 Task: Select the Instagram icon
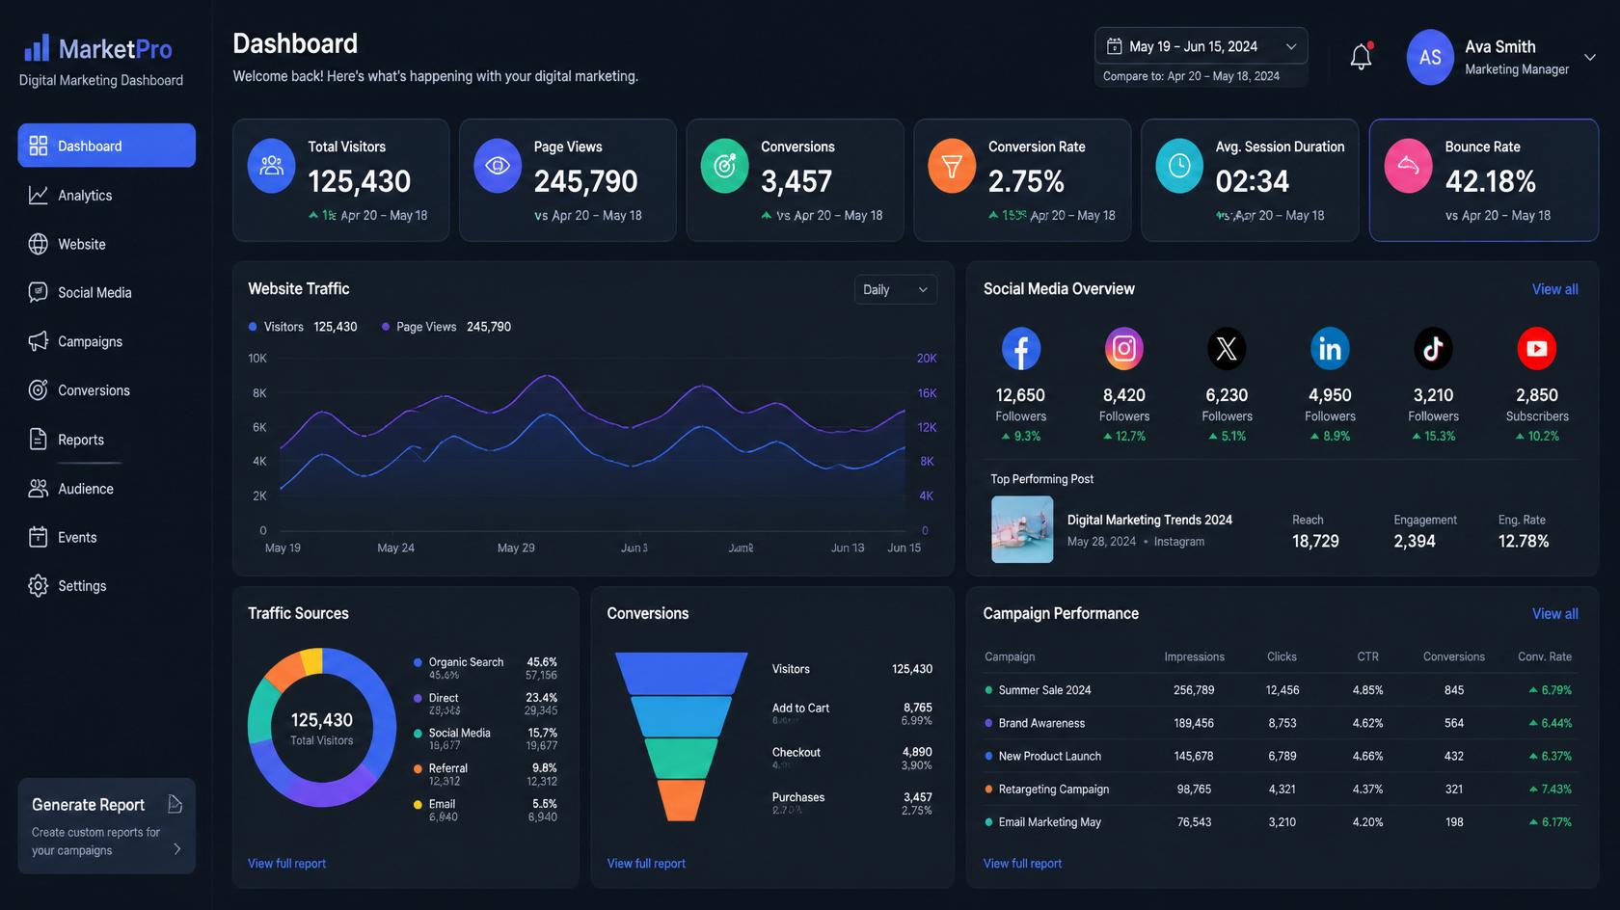1123,348
